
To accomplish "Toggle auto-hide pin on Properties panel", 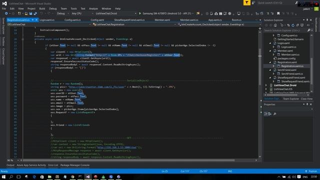I will pos(307,104).
